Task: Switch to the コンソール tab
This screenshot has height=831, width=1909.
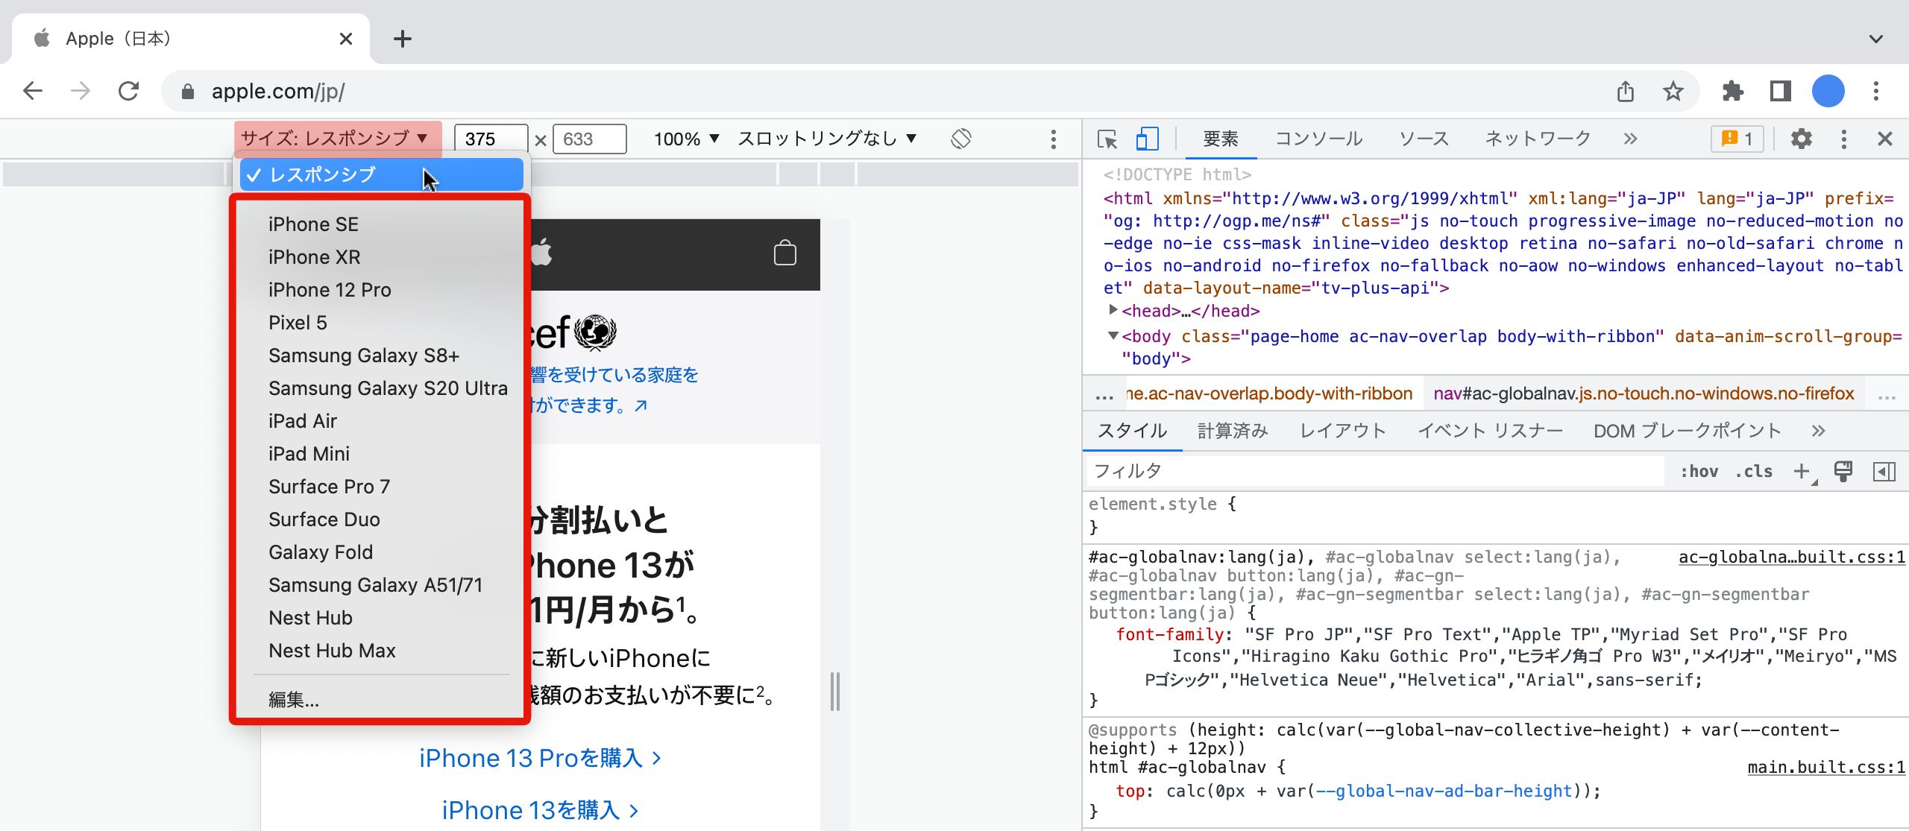Action: (1318, 139)
